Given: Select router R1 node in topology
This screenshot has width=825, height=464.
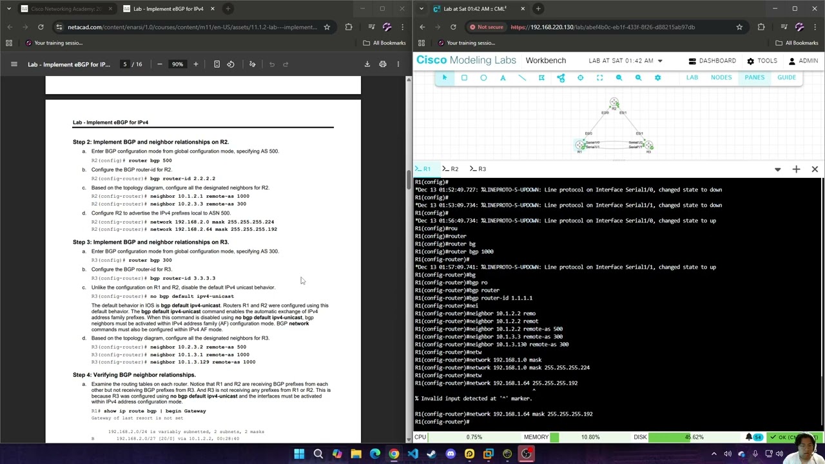Looking at the screenshot, I should point(580,145).
